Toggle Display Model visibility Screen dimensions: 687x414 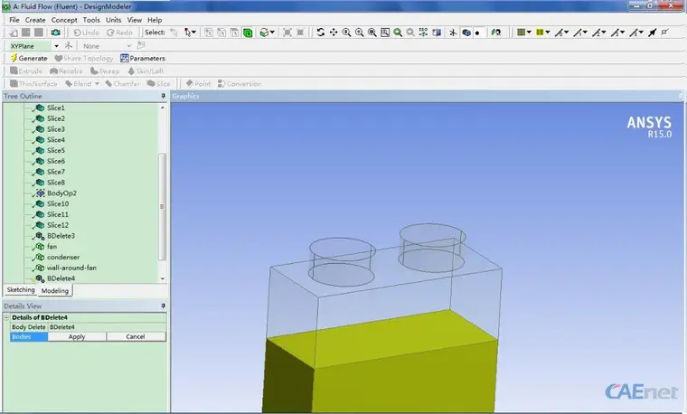tap(466, 33)
